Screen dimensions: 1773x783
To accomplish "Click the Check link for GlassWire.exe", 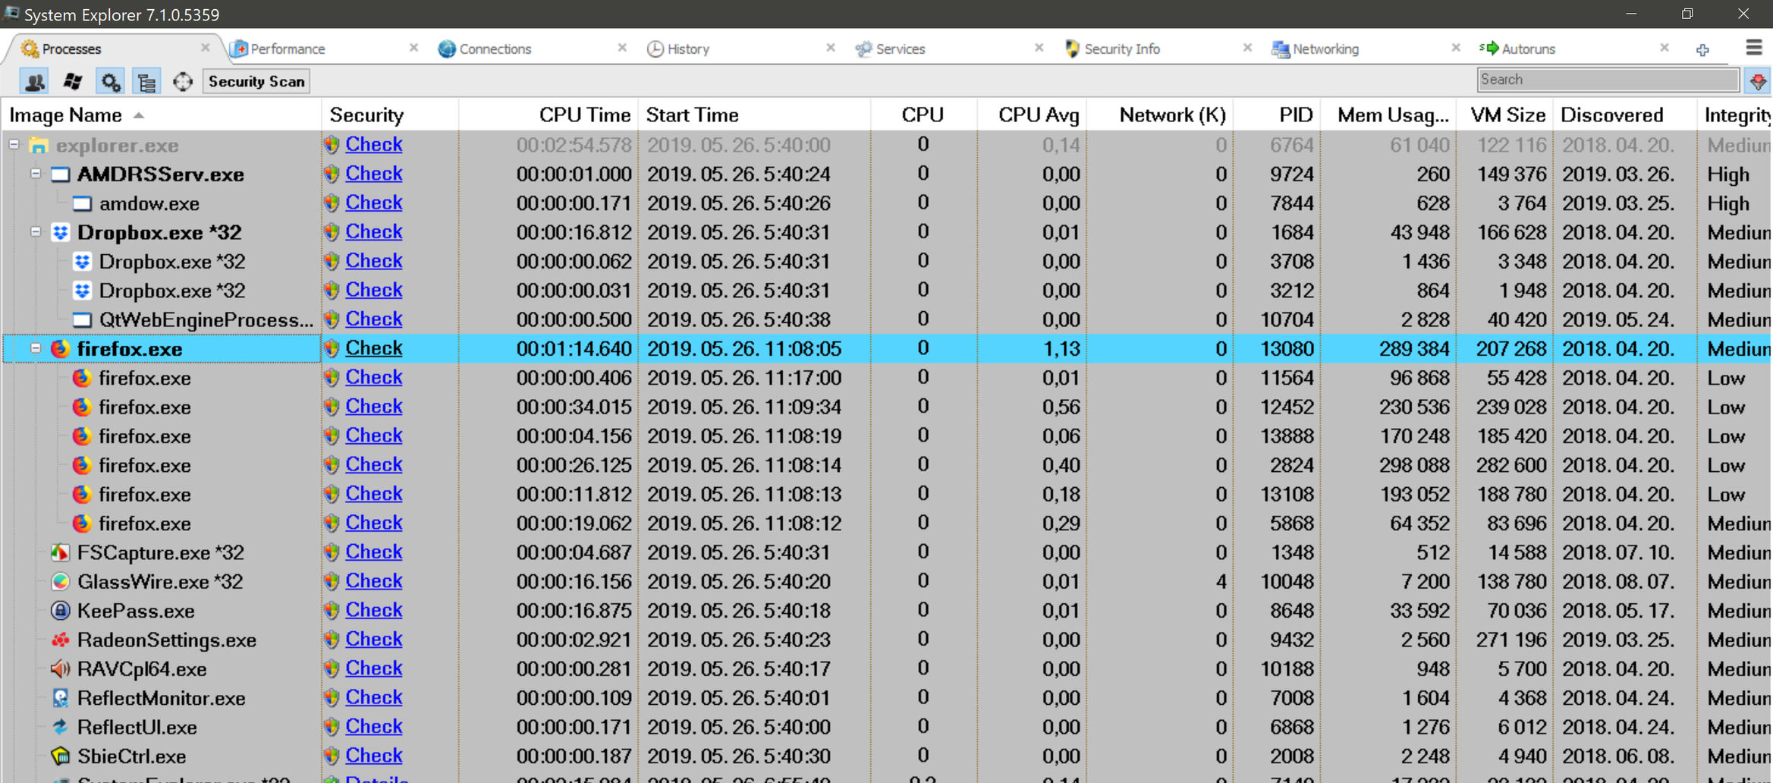I will point(374,581).
